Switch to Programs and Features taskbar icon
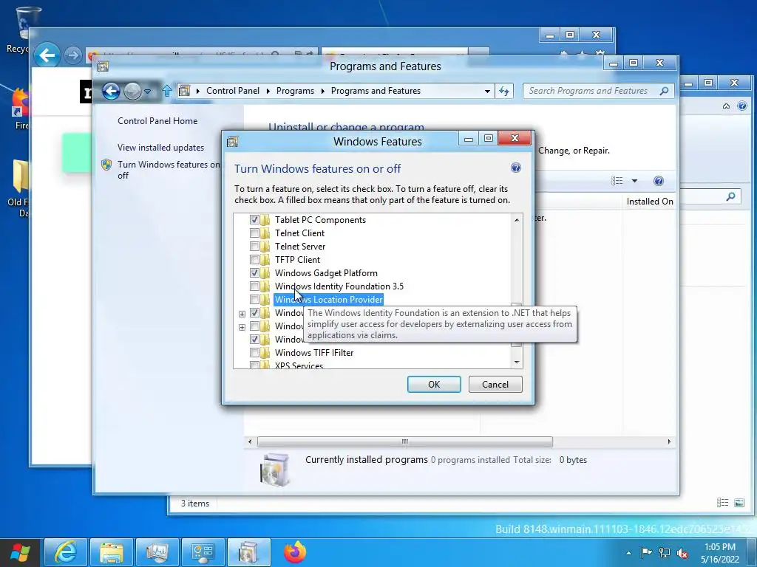This screenshot has height=567, width=757. (248, 552)
